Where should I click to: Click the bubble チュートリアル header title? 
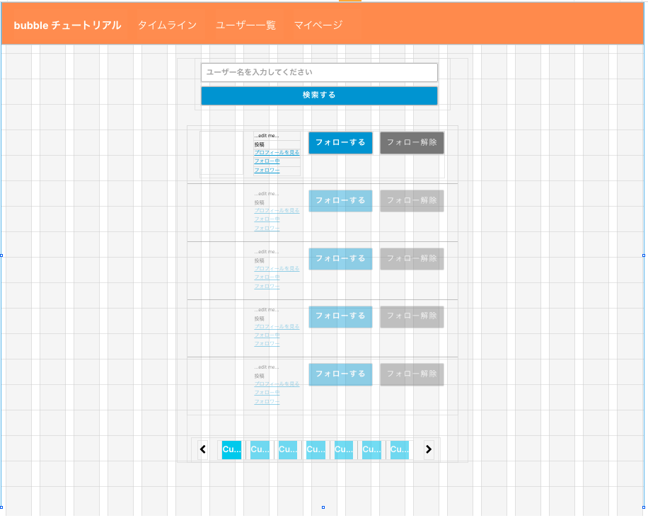(67, 25)
